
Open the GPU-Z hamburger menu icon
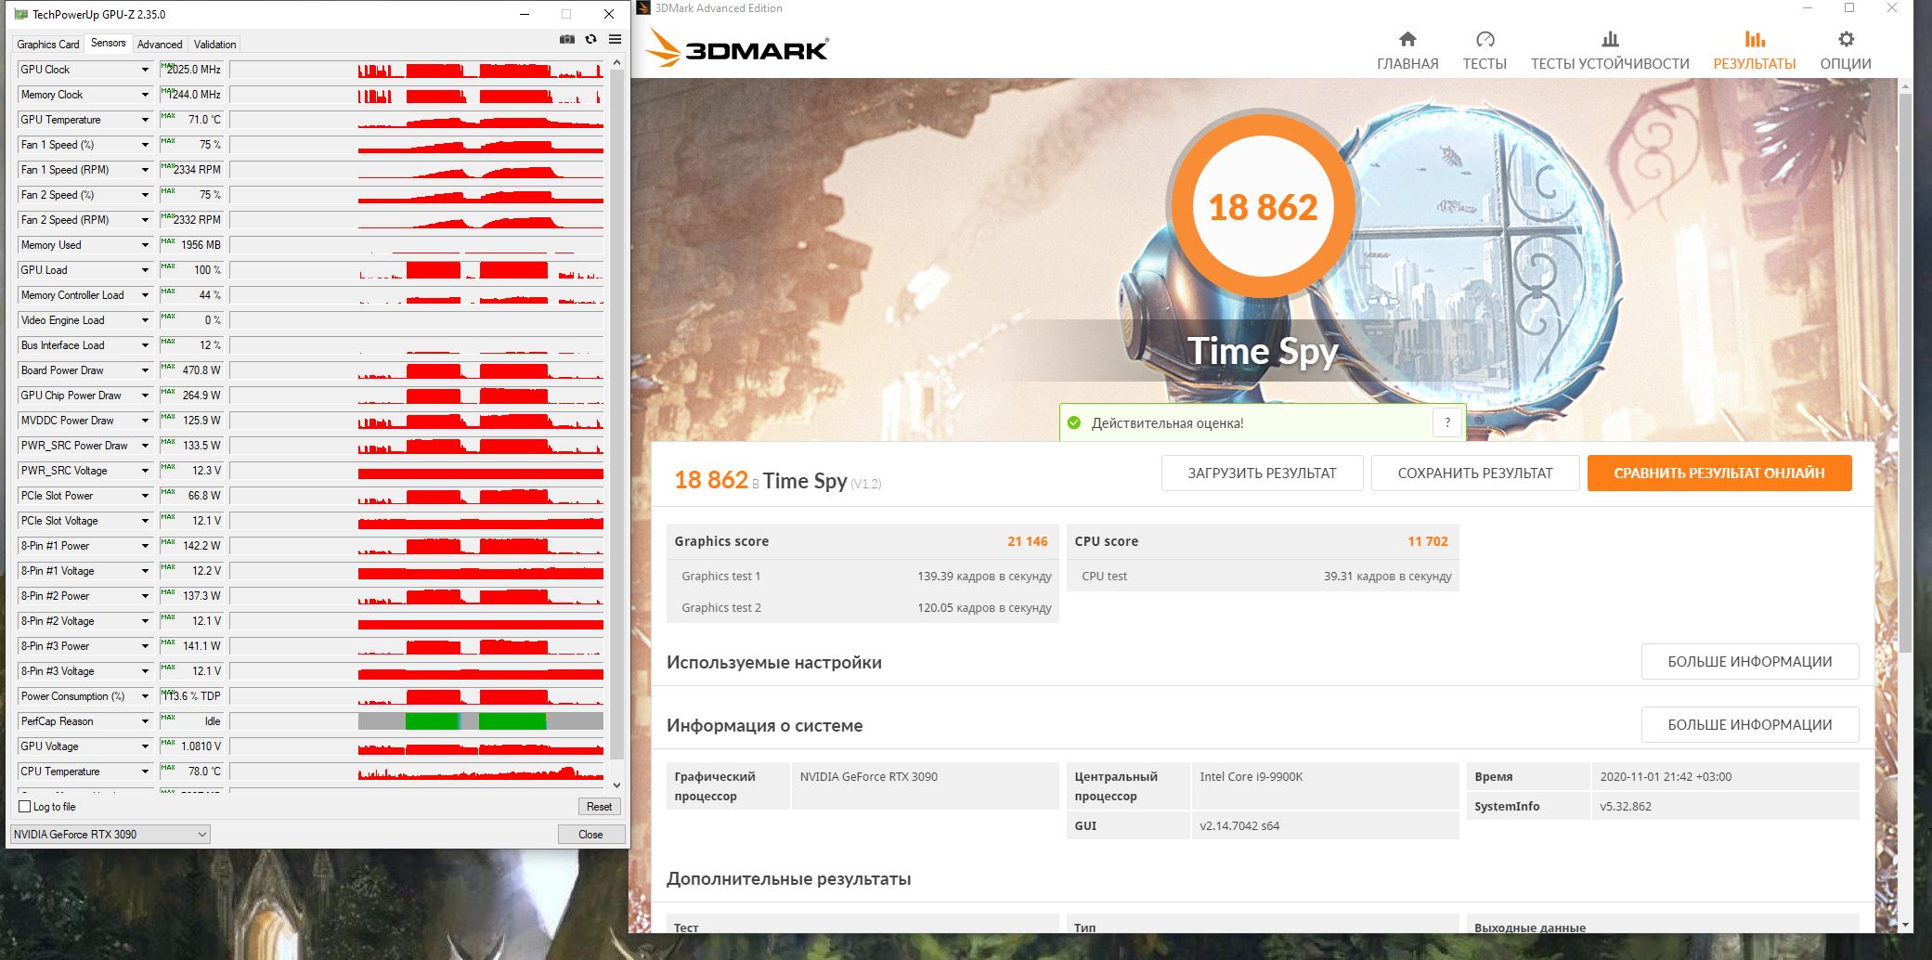(x=615, y=39)
